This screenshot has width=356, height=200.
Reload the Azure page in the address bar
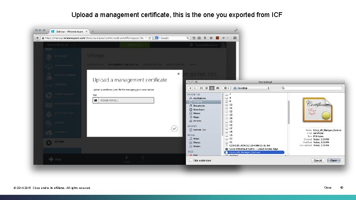[x=149, y=38]
